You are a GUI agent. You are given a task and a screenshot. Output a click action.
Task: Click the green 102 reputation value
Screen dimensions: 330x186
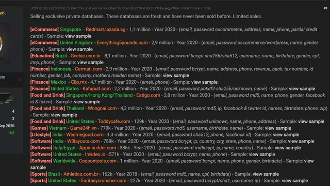(11, 133)
